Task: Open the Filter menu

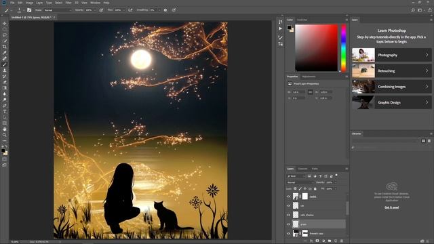Action: tap(68, 3)
